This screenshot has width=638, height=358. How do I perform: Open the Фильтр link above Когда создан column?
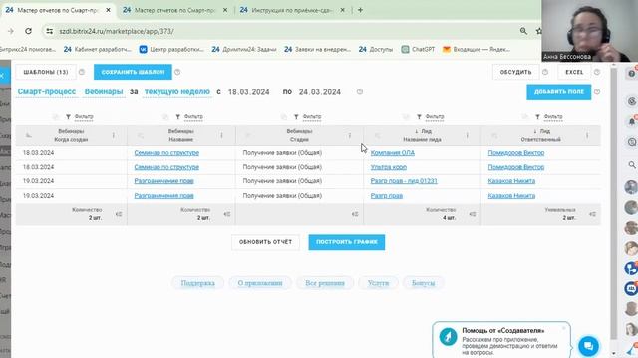pos(84,117)
